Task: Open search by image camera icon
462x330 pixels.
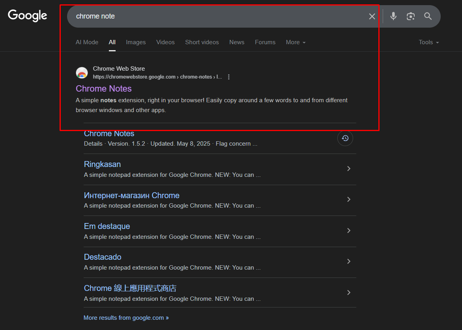Action: pyautogui.click(x=411, y=16)
